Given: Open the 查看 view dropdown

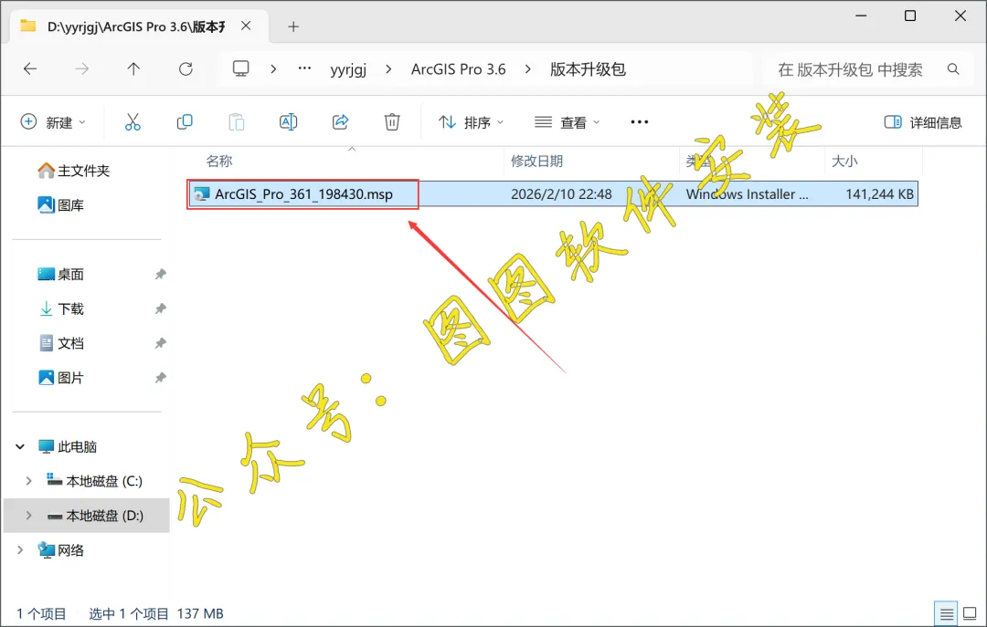Looking at the screenshot, I should (x=567, y=122).
